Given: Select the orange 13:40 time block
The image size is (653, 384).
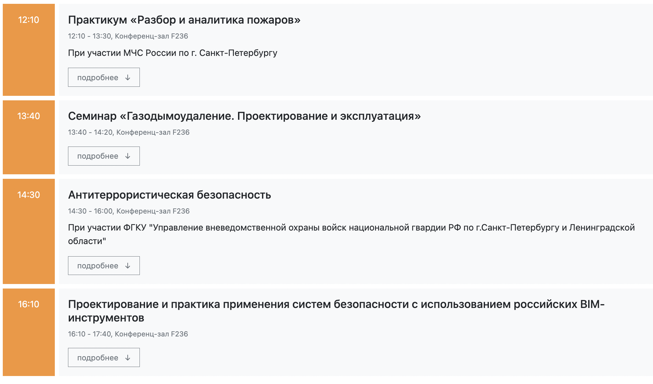Looking at the screenshot, I should coord(29,137).
